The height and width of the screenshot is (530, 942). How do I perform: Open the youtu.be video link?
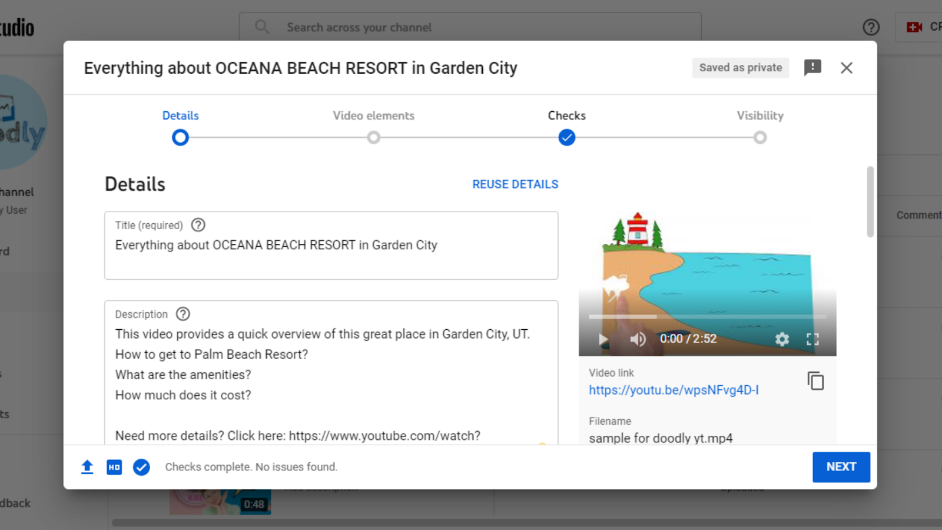point(674,390)
